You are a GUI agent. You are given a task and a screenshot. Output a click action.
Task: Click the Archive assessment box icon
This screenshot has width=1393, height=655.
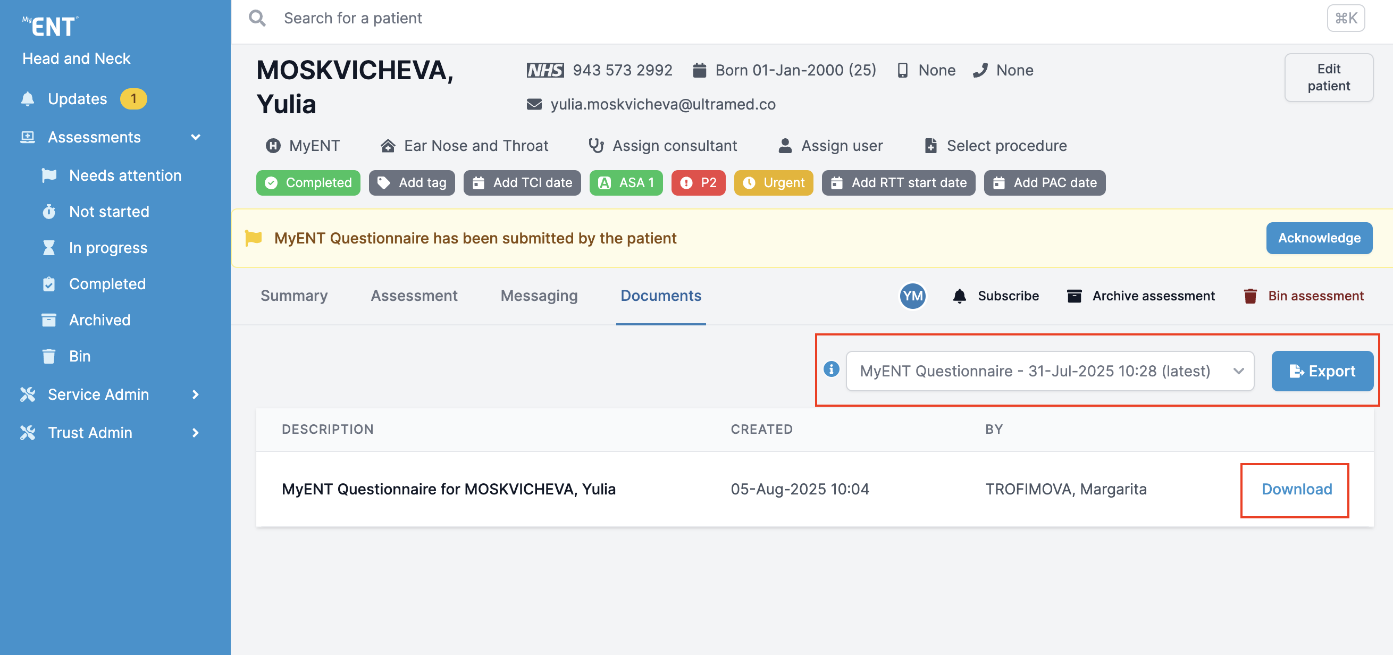[1074, 296]
